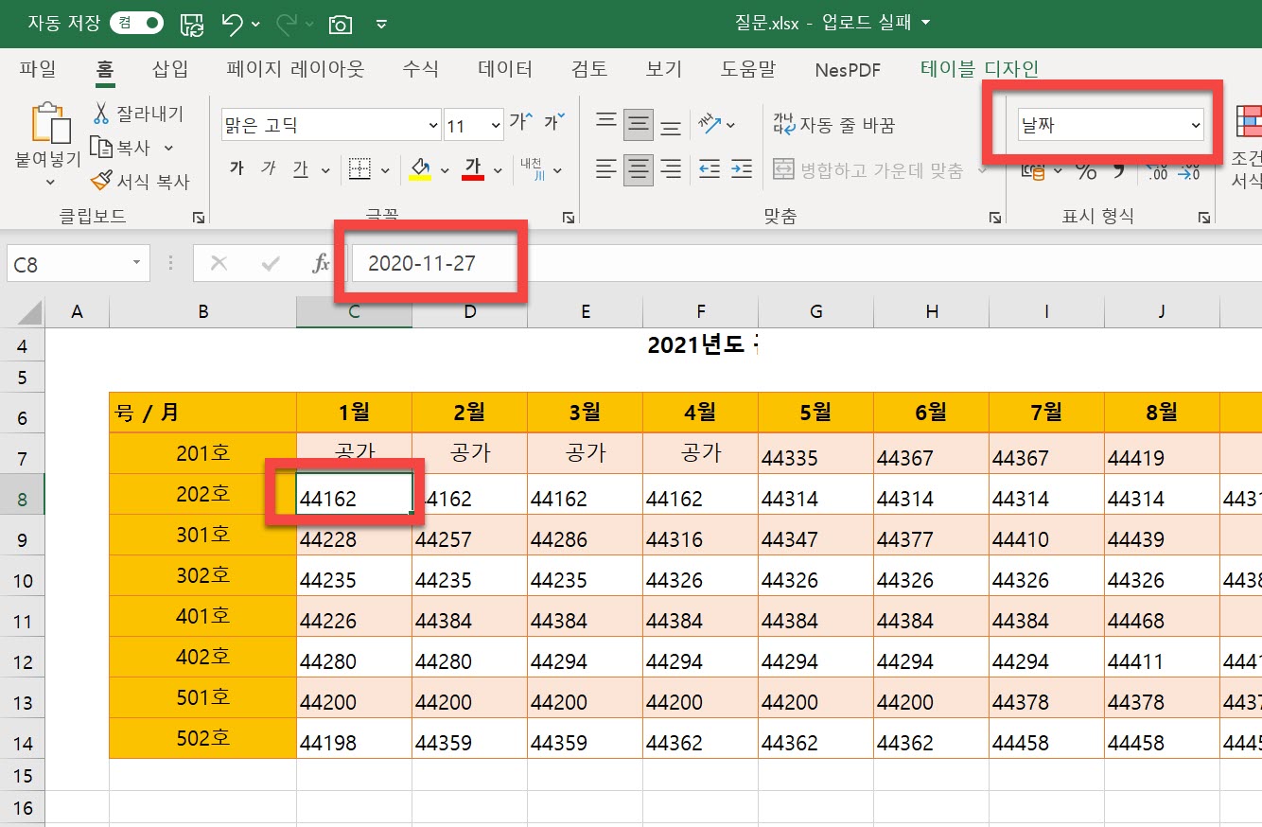1262x827 pixels.
Task: Click the decrease font size icon
Action: (x=554, y=122)
